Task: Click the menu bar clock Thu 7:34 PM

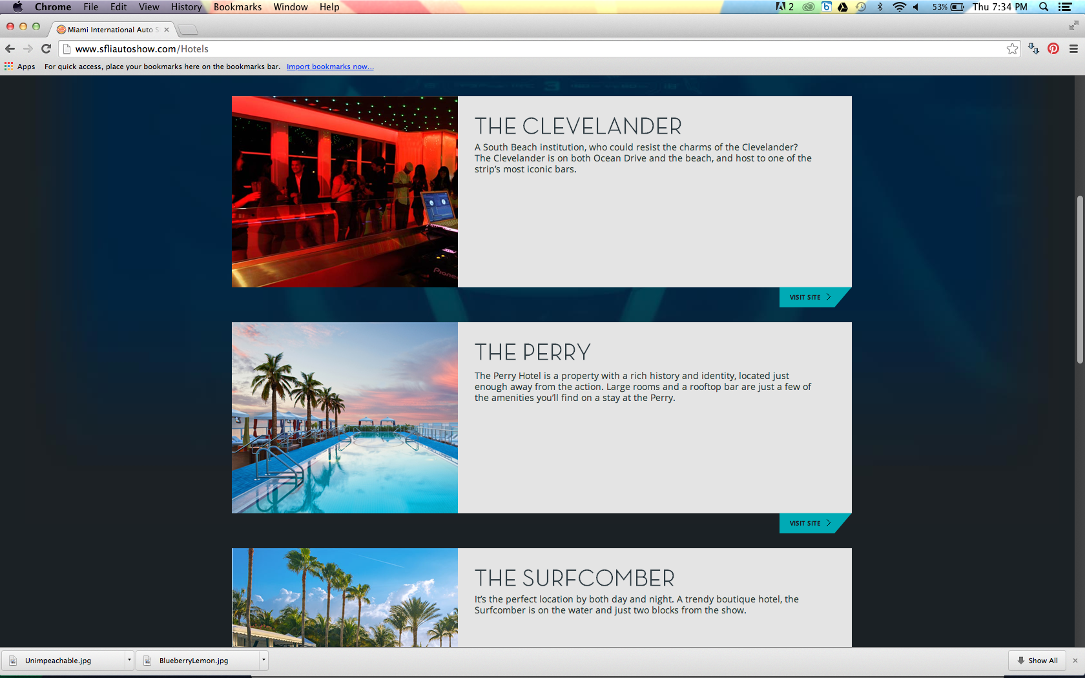Action: 1000,6
